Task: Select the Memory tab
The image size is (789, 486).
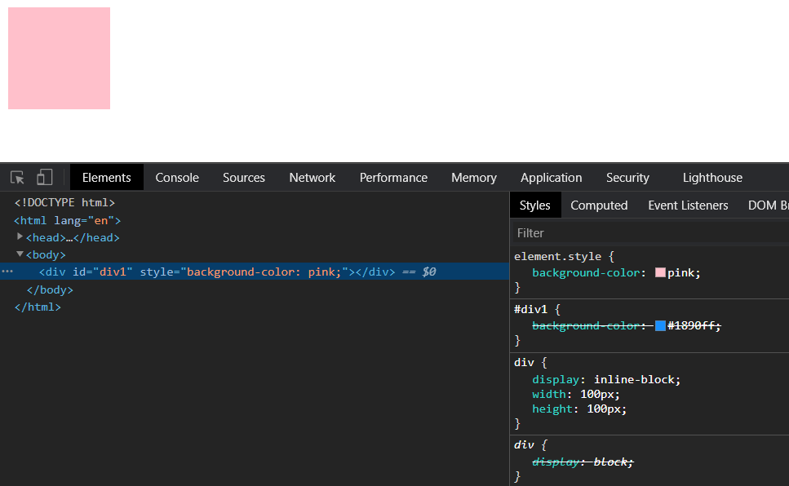Action: coord(473,178)
